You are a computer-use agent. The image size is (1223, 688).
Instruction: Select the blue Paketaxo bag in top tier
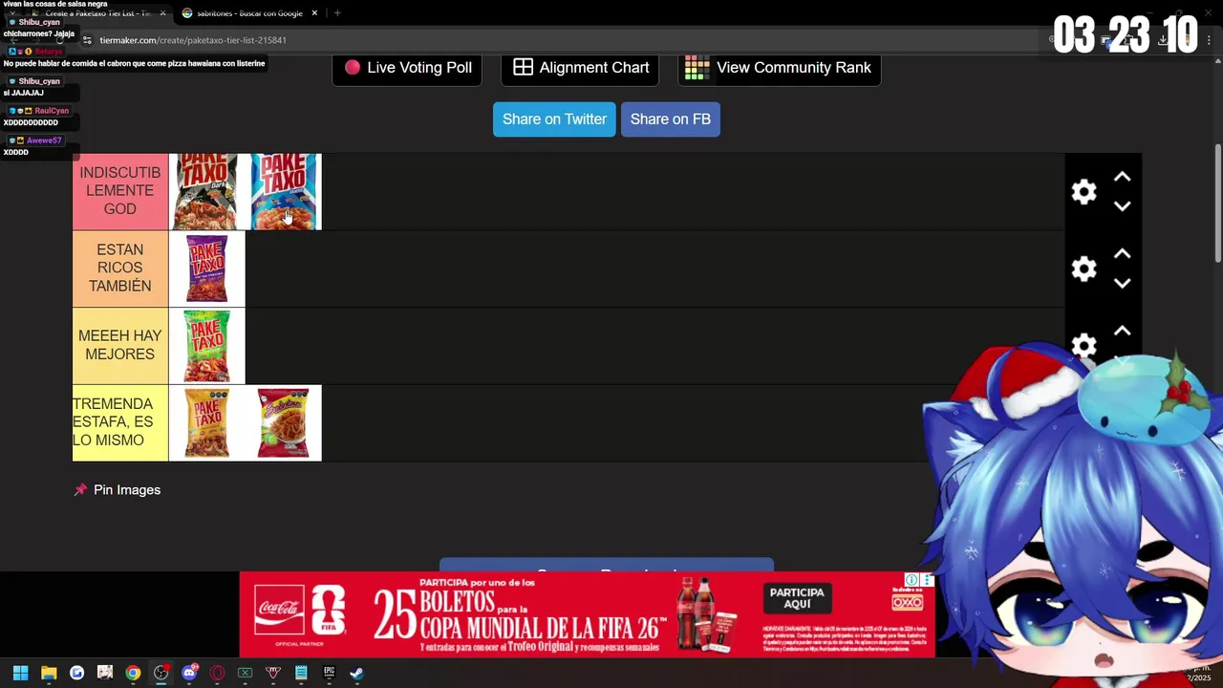pos(284,192)
